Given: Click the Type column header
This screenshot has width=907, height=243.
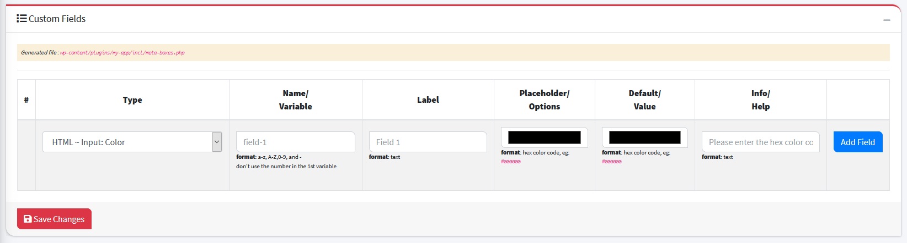Looking at the screenshot, I should pos(132,100).
